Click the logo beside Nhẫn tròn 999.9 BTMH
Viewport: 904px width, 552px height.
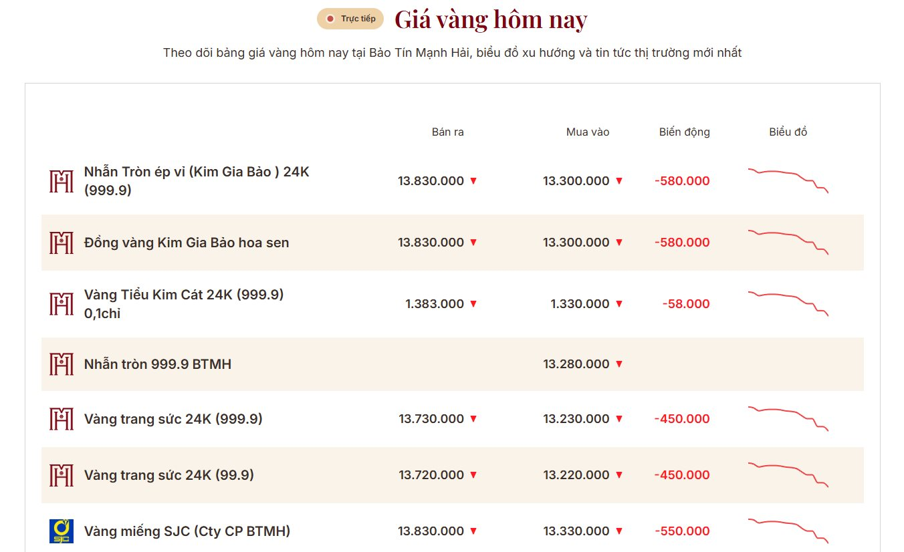62,364
